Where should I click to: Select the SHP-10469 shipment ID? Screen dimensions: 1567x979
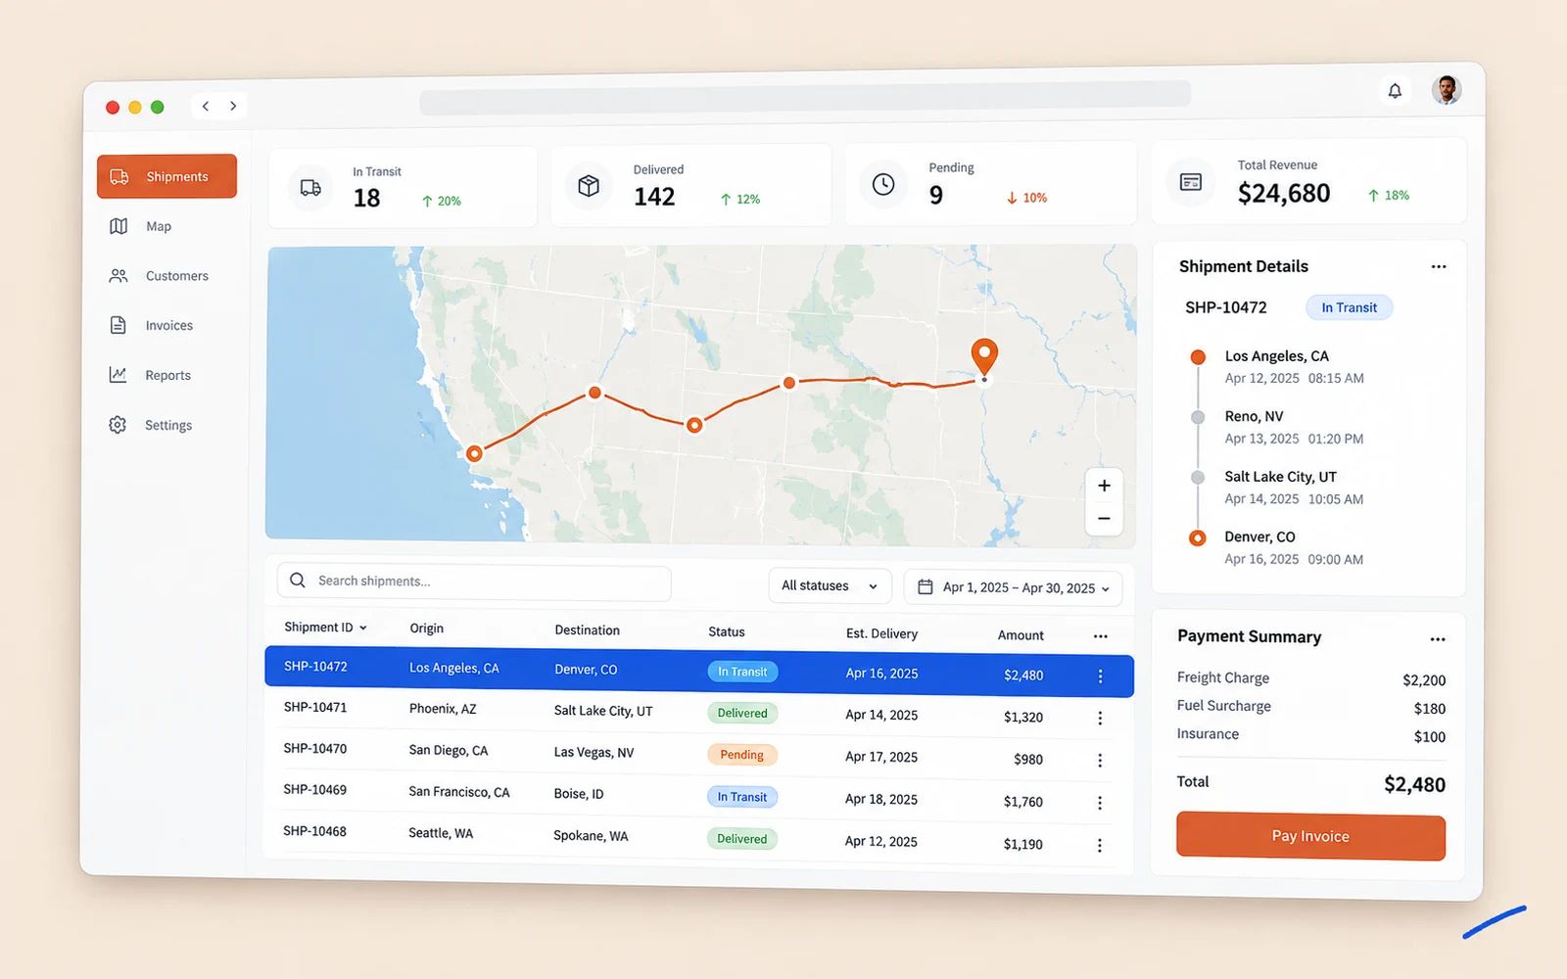click(x=314, y=790)
